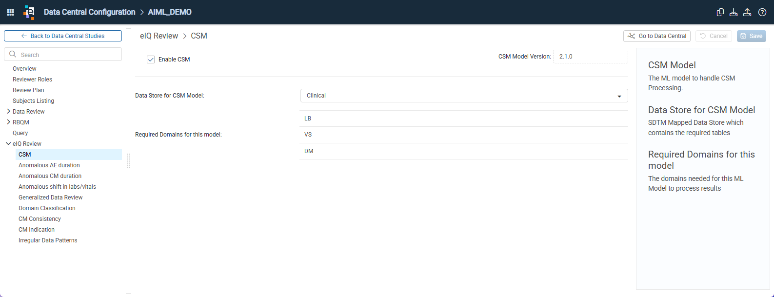
Task: Click Back to Data Central Studies
Action: [63, 36]
